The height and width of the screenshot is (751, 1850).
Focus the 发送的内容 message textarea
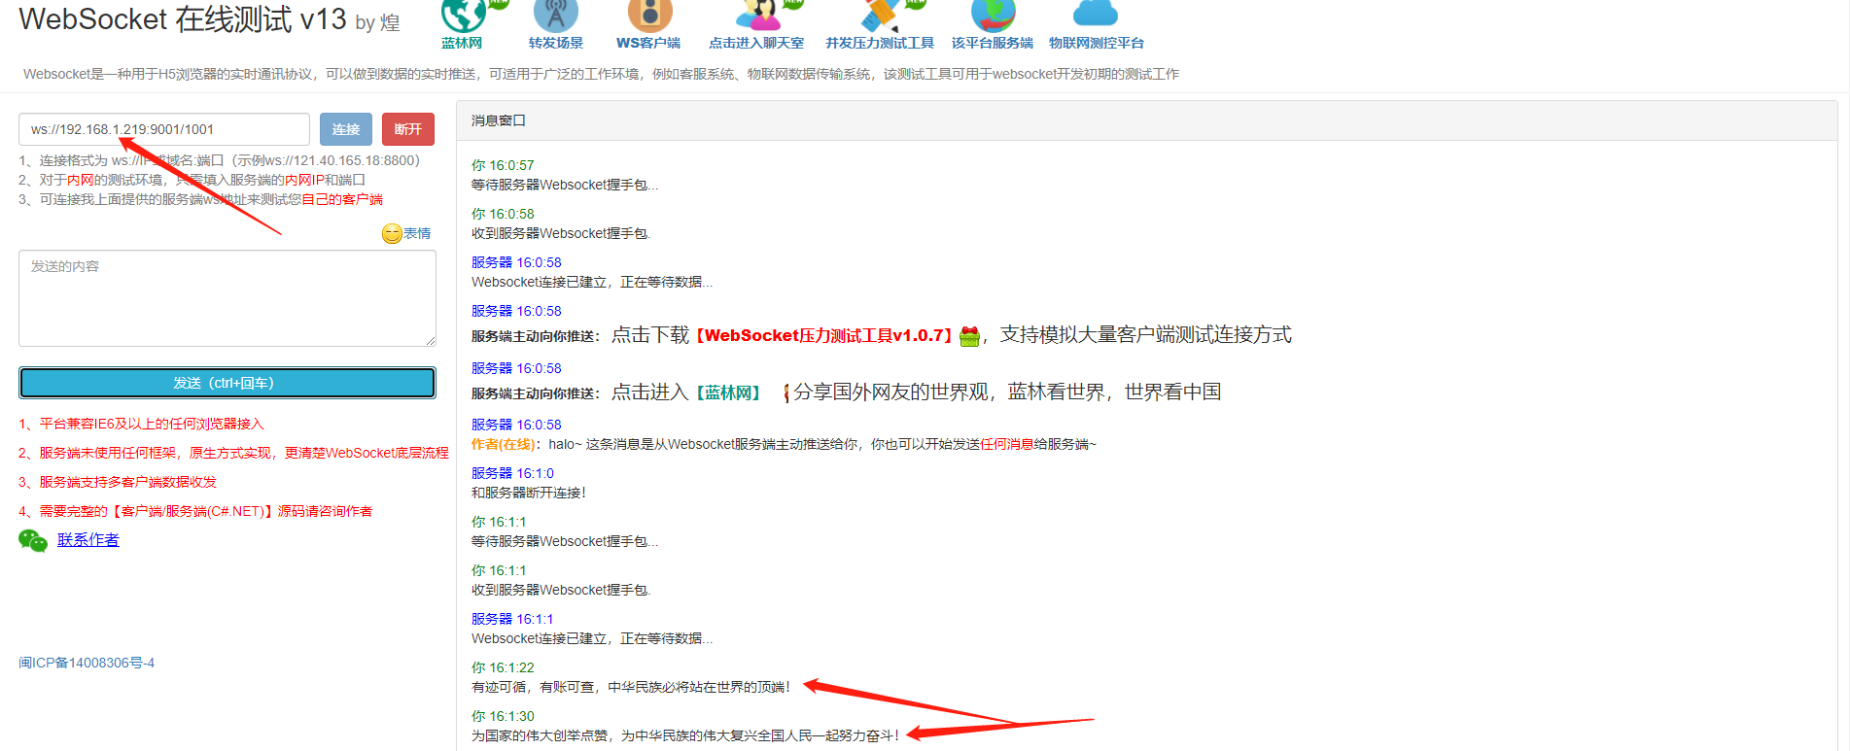[x=227, y=298]
